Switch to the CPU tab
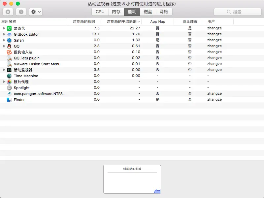Image resolution: width=264 pixels, height=198 pixels. (x=100, y=12)
